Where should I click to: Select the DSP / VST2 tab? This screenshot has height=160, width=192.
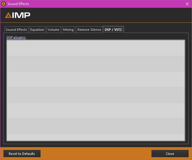point(113,30)
